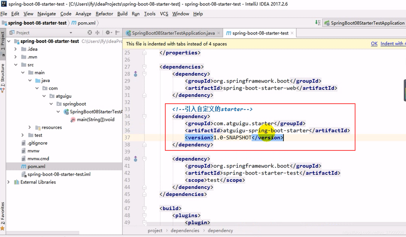Image resolution: width=406 pixels, height=237 pixels.
Task: Collapse the src folder
Action: (x=16, y=65)
